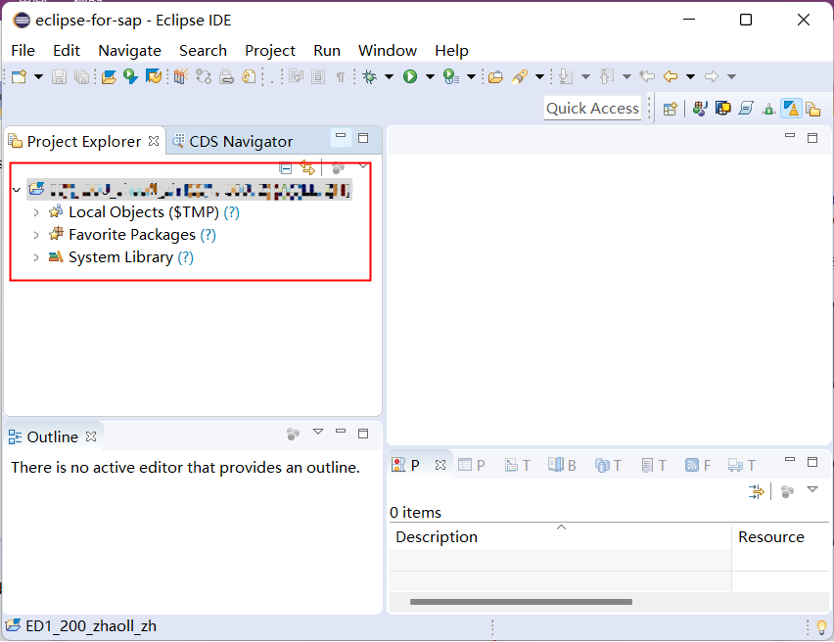Minimize the Project Explorer panel

click(x=341, y=137)
